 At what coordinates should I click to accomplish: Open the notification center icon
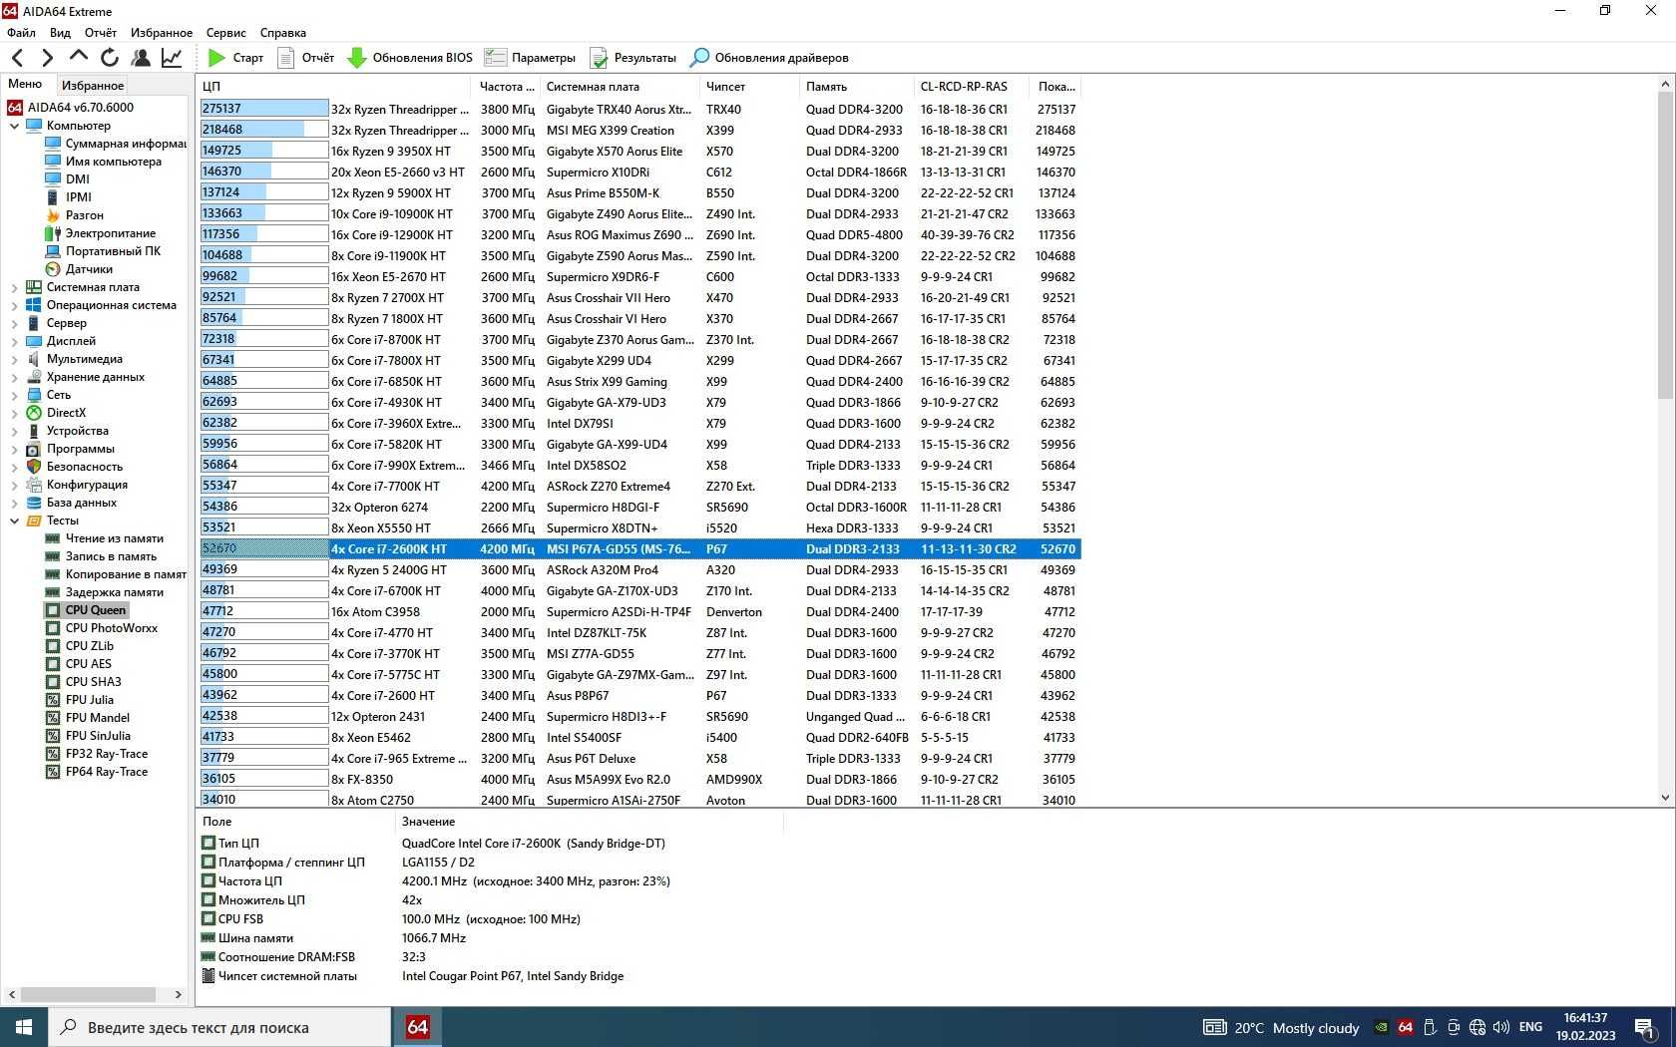point(1646,1027)
